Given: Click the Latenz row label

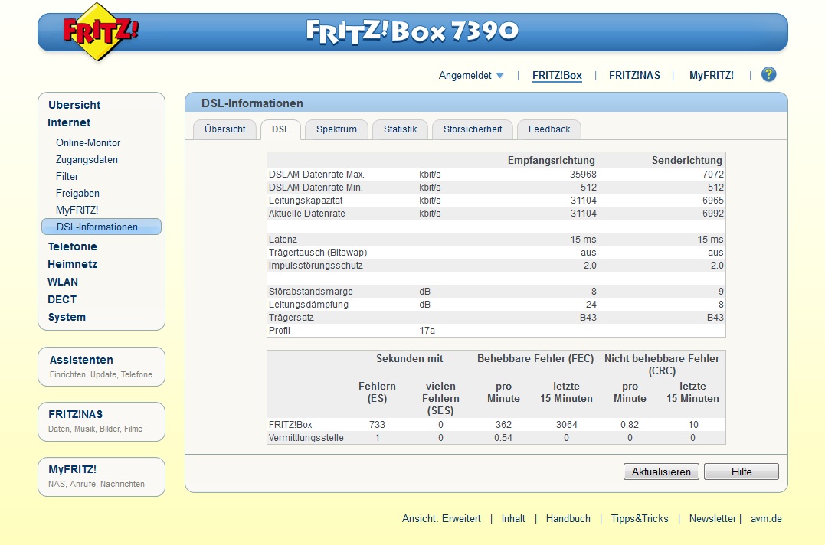Looking at the screenshot, I should click(283, 239).
